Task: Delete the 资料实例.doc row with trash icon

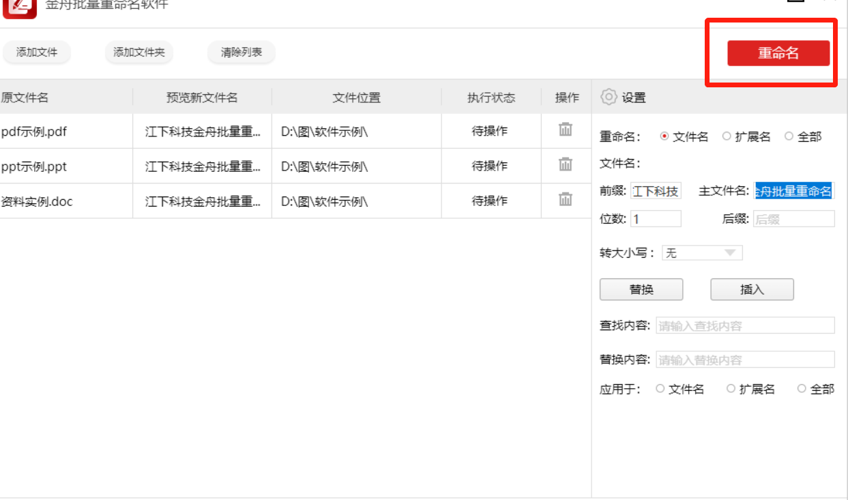Action: [566, 199]
